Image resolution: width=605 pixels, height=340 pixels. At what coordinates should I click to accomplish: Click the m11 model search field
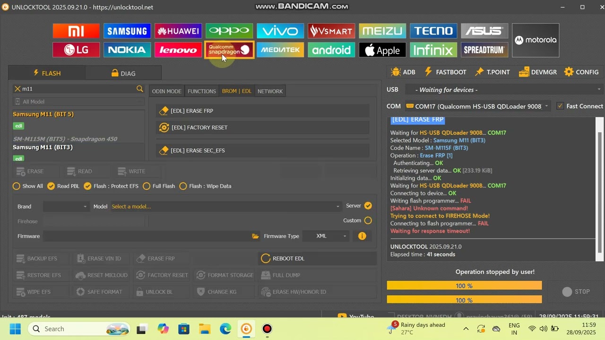point(78,89)
